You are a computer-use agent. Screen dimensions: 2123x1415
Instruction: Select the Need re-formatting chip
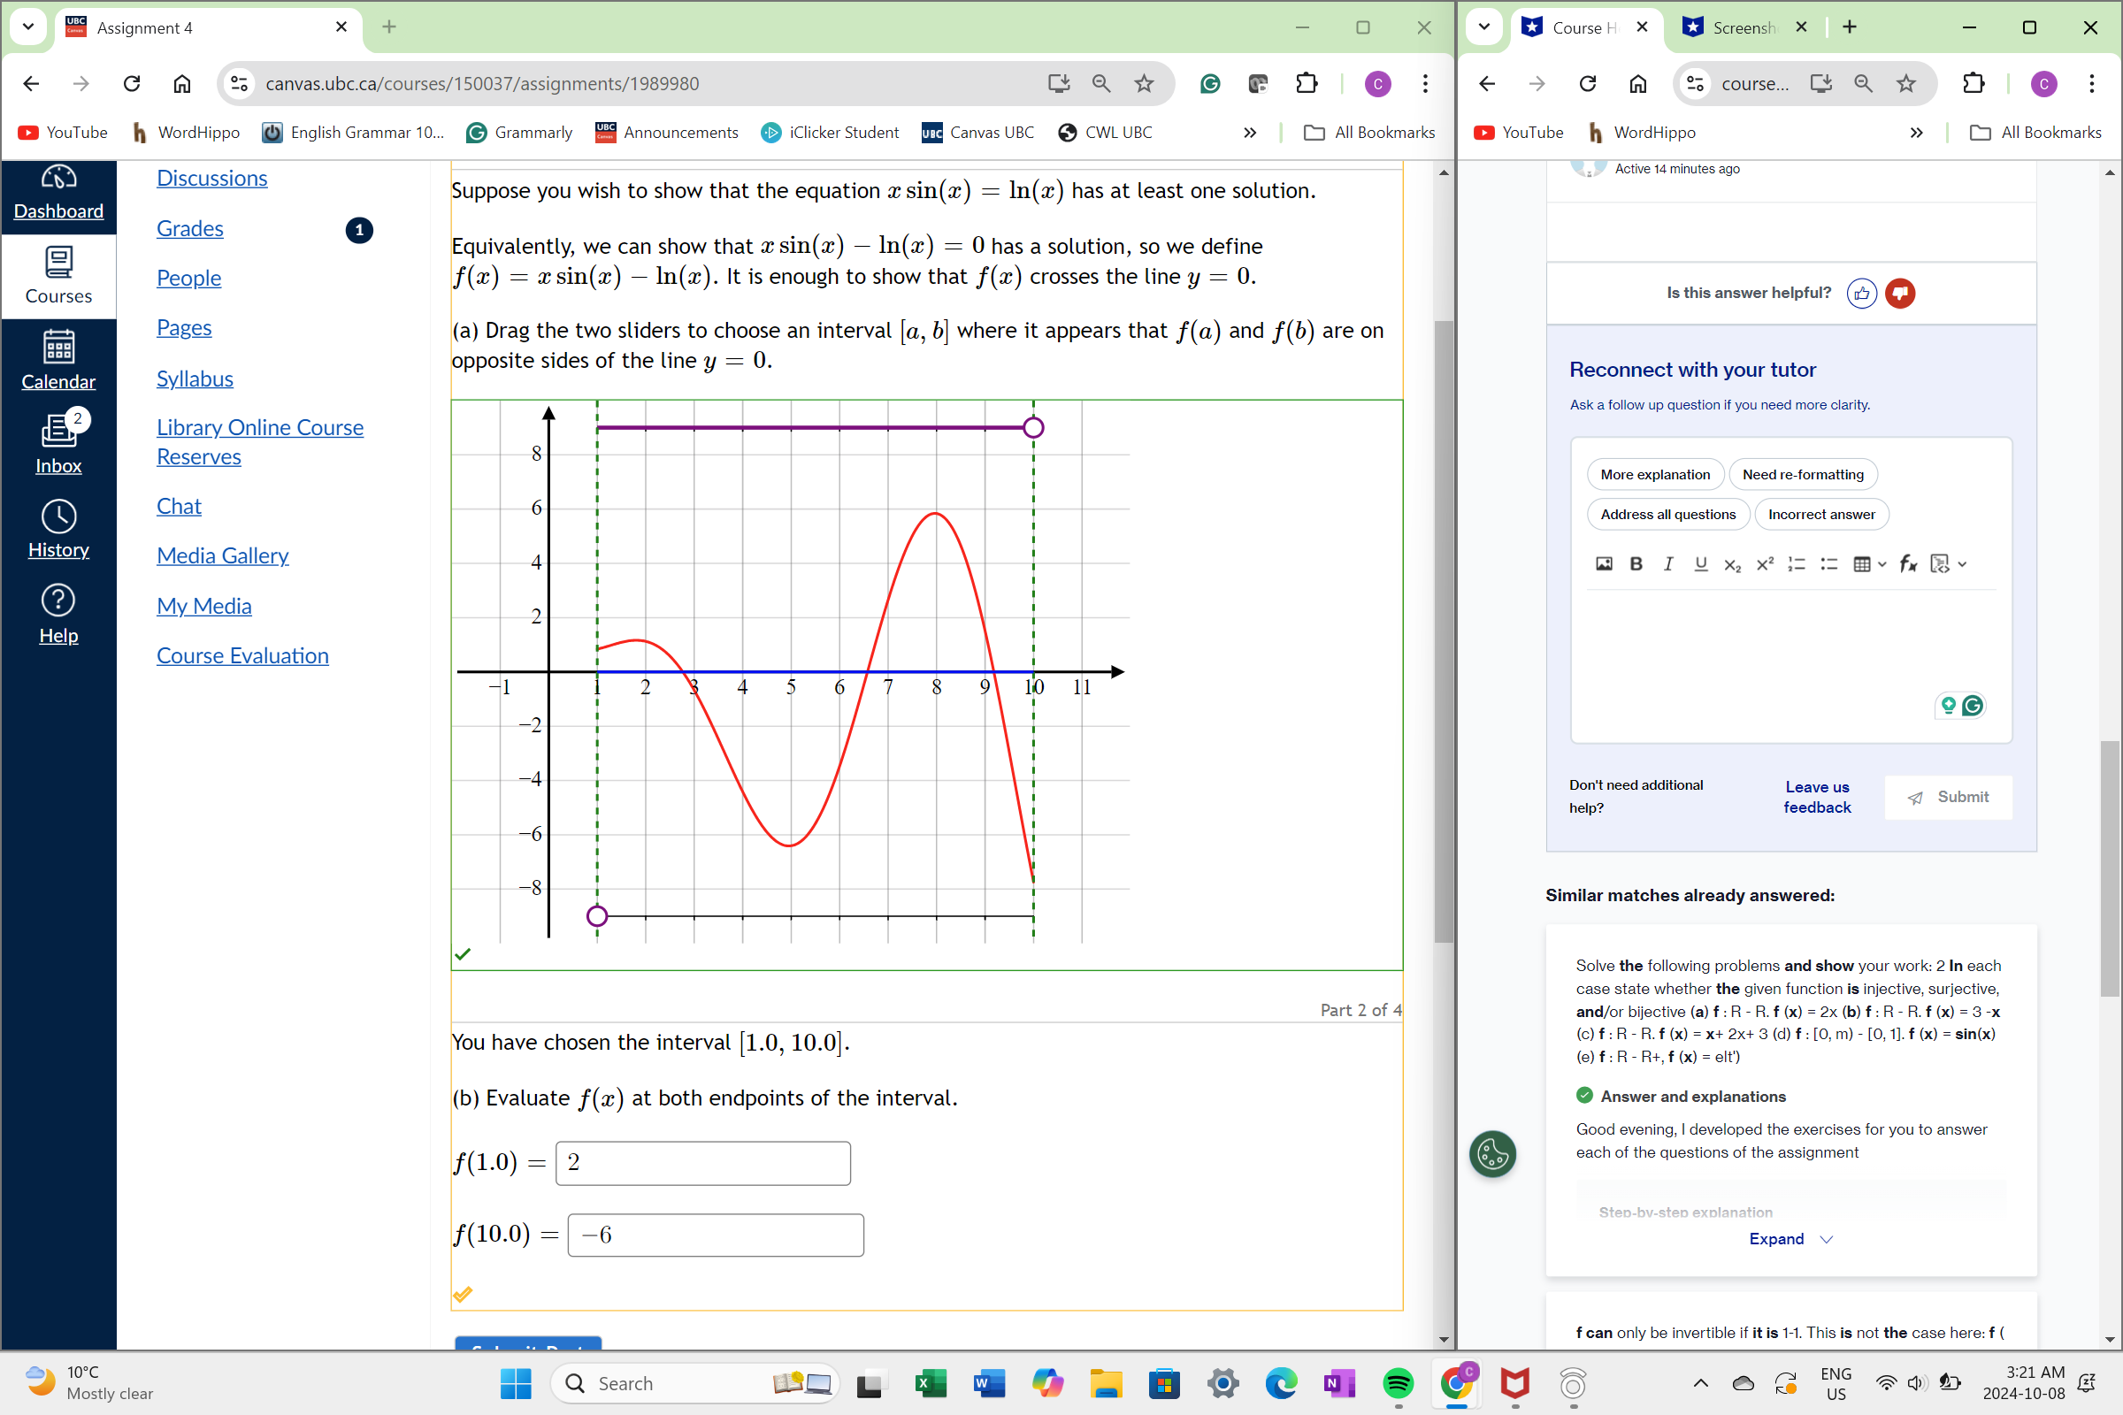(1802, 475)
